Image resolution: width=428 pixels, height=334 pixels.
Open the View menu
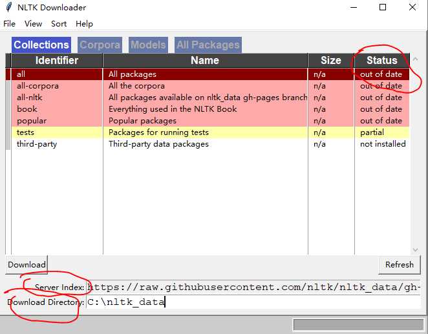tap(34, 24)
